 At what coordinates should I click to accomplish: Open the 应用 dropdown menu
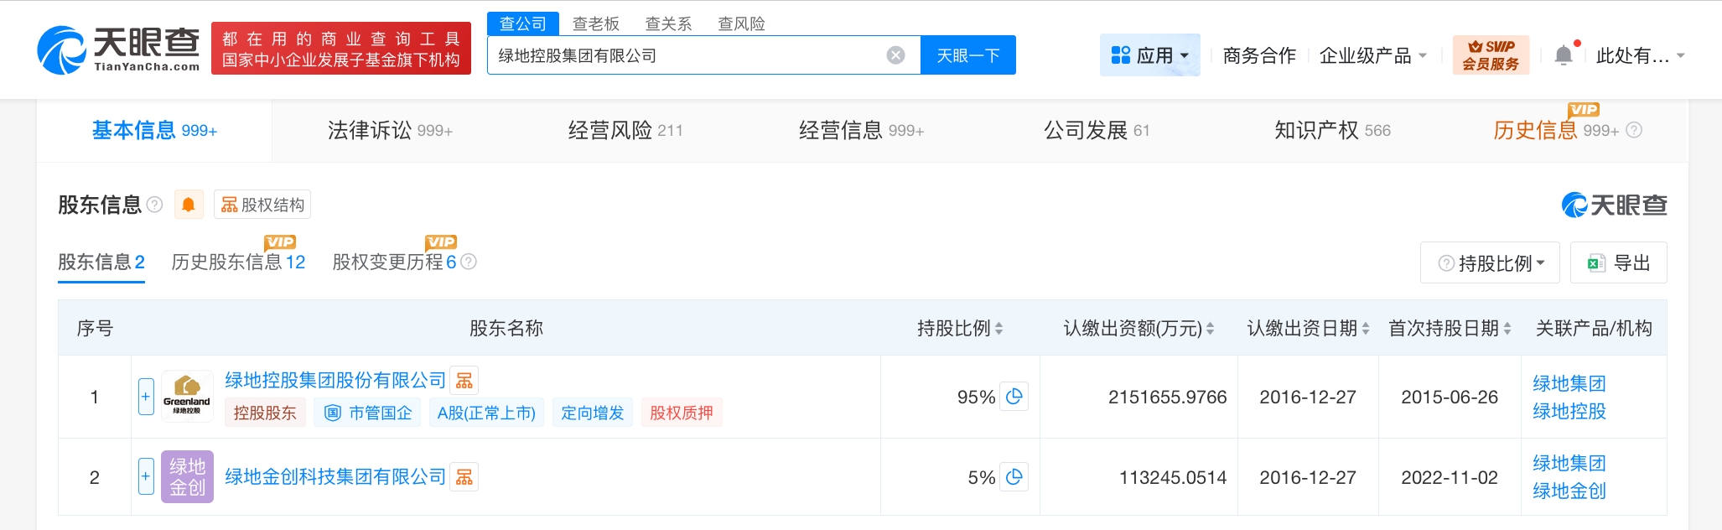(x=1149, y=55)
